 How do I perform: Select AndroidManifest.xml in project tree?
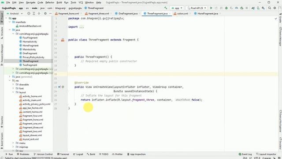click(30, 26)
